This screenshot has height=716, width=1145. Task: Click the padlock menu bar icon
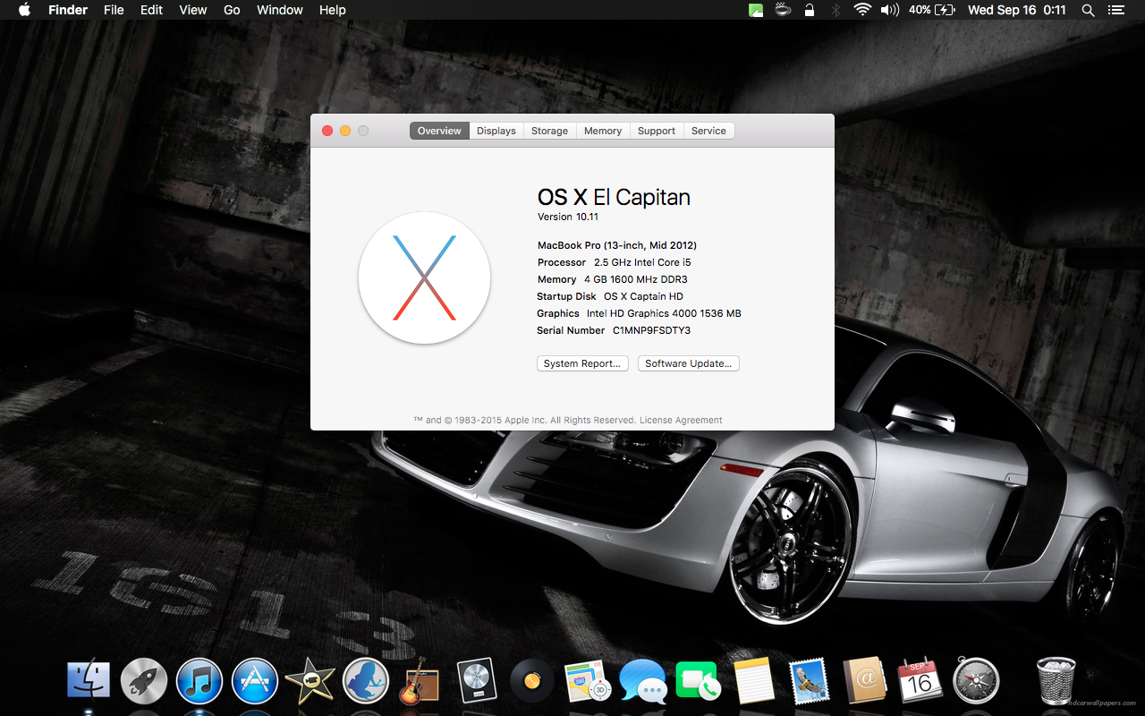tap(810, 10)
